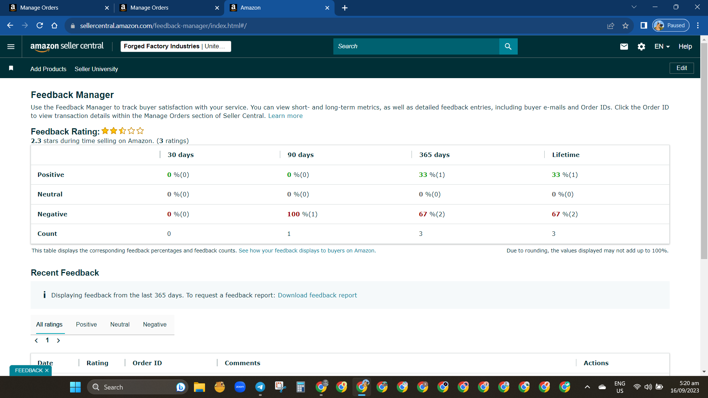
Task: Click the bookmark flag icon
Action: click(x=11, y=68)
